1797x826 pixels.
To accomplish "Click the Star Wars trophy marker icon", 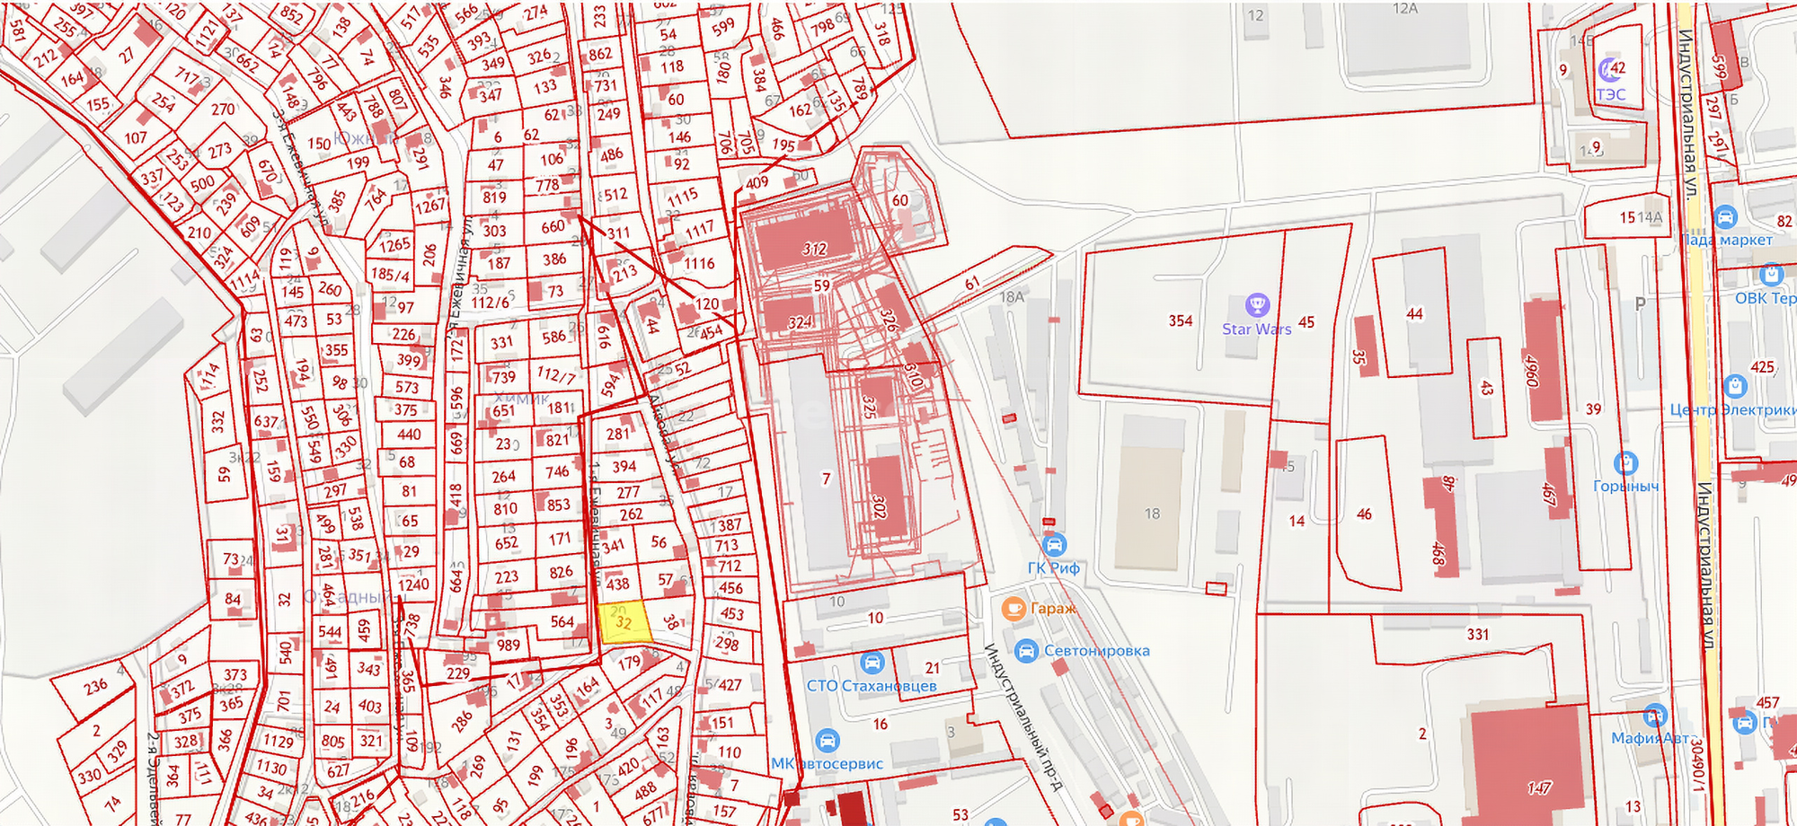I will [1257, 305].
